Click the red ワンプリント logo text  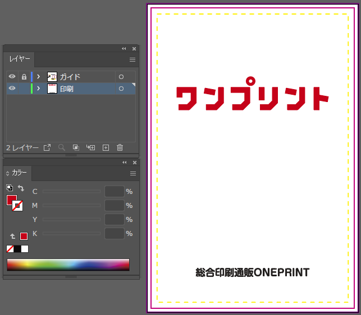(x=252, y=98)
